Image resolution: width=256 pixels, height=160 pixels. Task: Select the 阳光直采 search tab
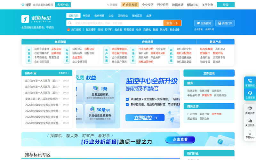[x=137, y=16]
